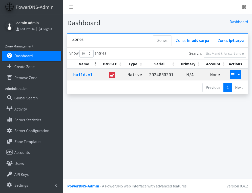Click the red DNSSEC unlock icon
This screenshot has height=193, width=252.
coord(112,75)
